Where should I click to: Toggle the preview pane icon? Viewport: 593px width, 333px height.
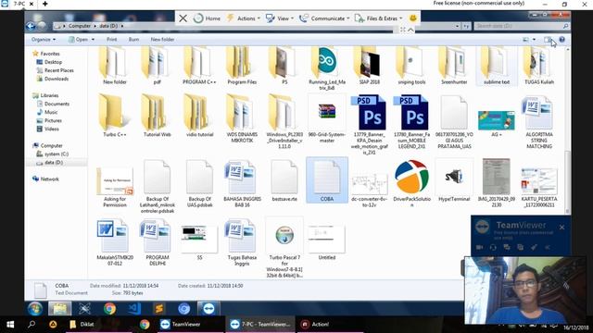[x=548, y=39]
